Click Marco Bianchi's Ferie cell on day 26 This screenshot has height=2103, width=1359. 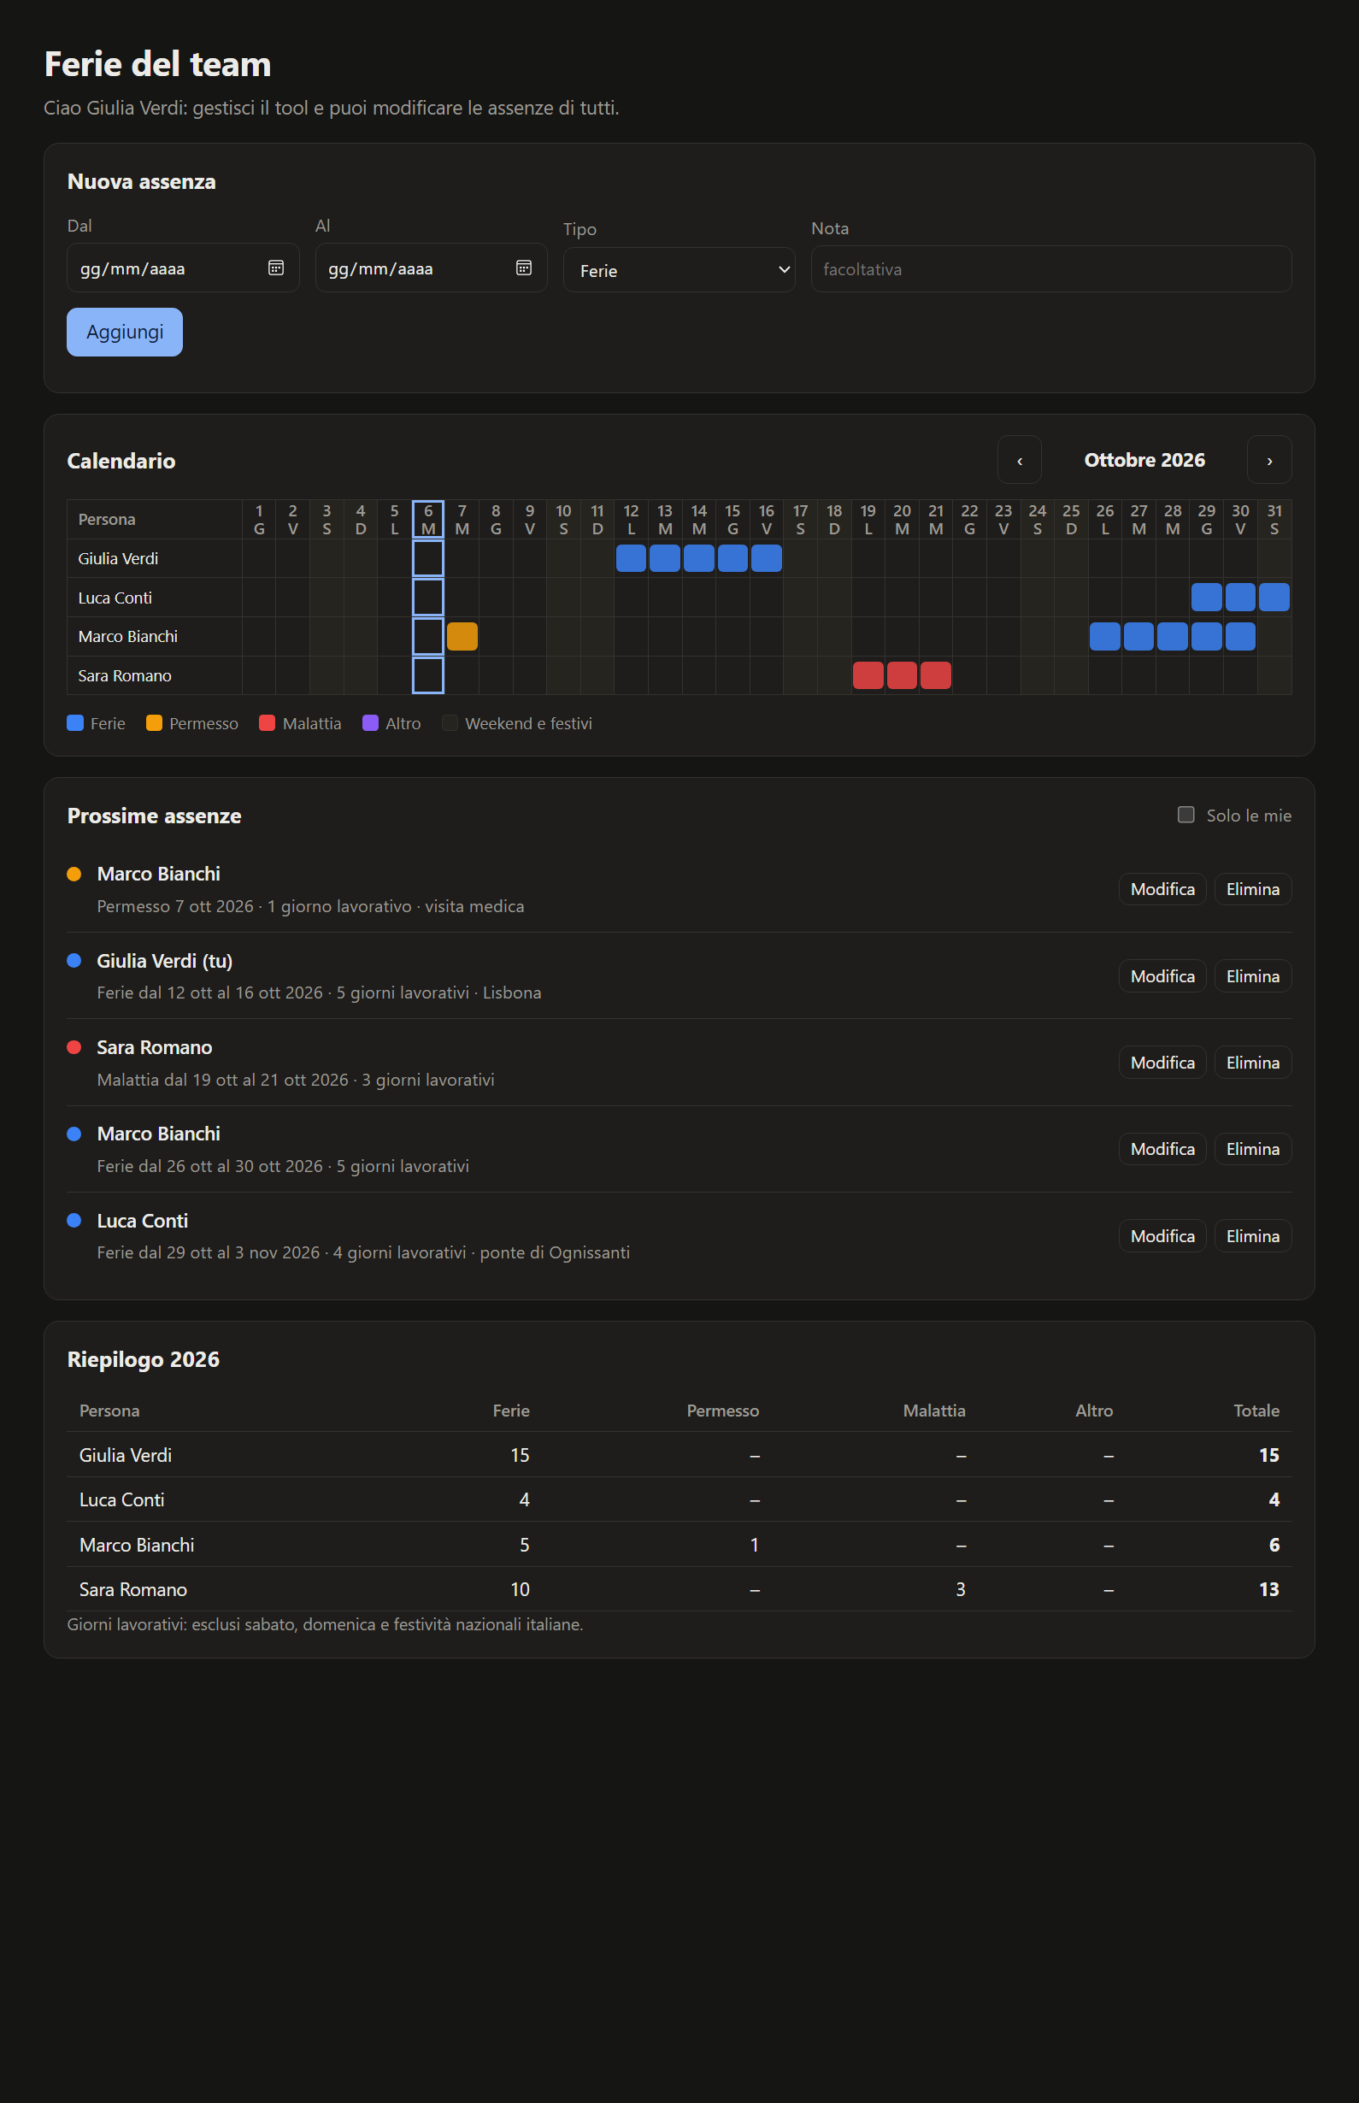point(1105,636)
